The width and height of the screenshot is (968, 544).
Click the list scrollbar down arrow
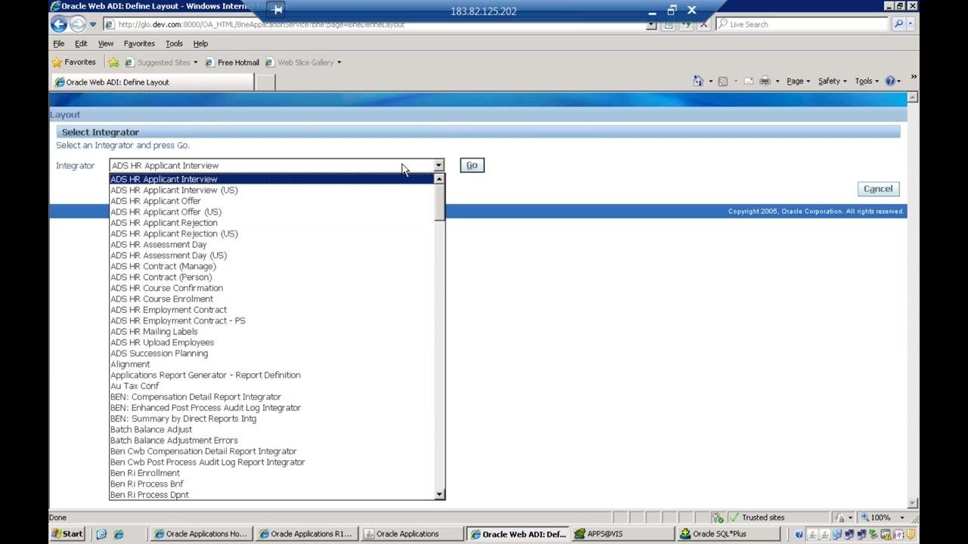pyautogui.click(x=439, y=494)
